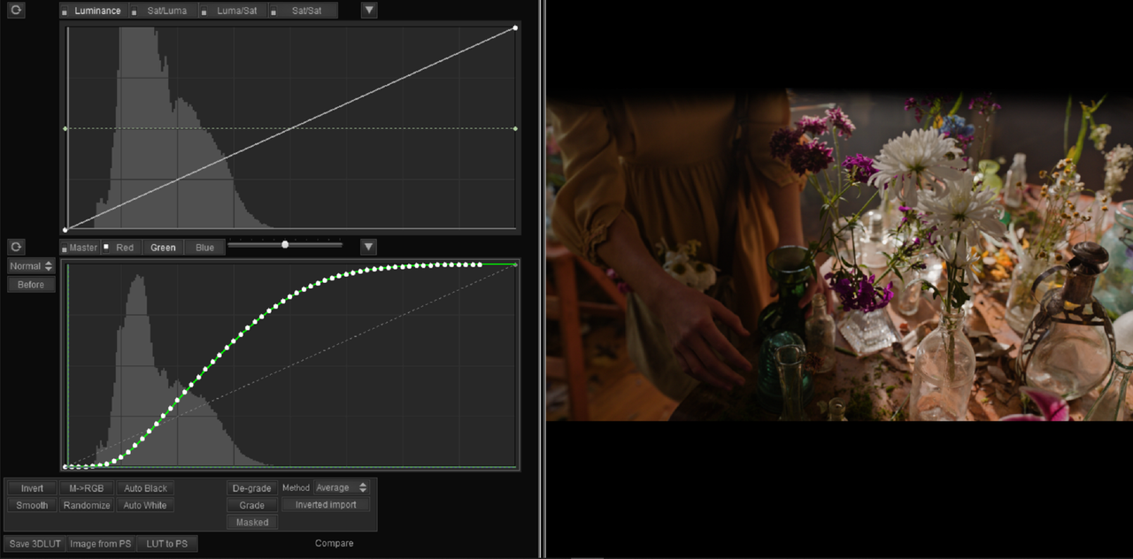The image size is (1133, 559).
Task: Click the Compare label
Action: click(335, 543)
